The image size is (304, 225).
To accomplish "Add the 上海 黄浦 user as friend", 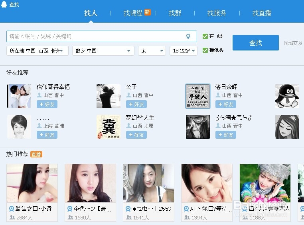I will click(47, 135).
